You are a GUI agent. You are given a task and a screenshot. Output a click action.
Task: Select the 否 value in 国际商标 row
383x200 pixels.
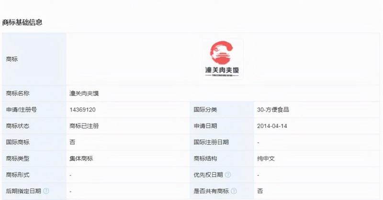(x=72, y=142)
